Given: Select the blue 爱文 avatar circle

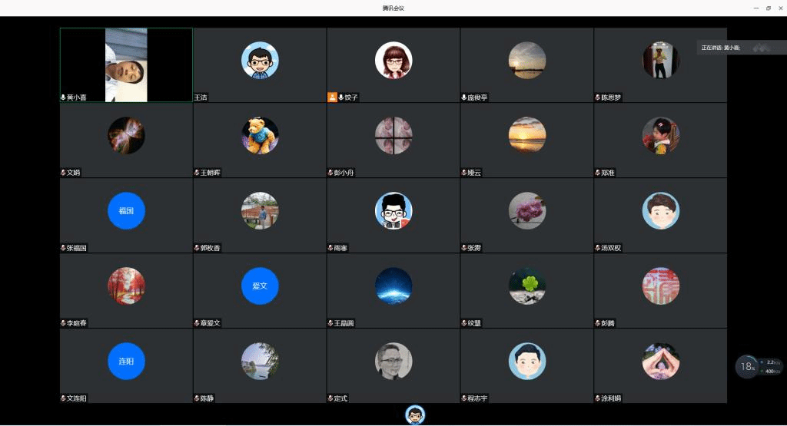Looking at the screenshot, I should click(x=260, y=286).
